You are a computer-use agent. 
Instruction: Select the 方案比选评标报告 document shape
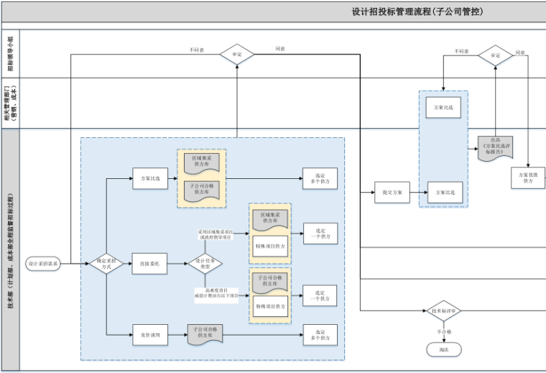[x=495, y=147]
